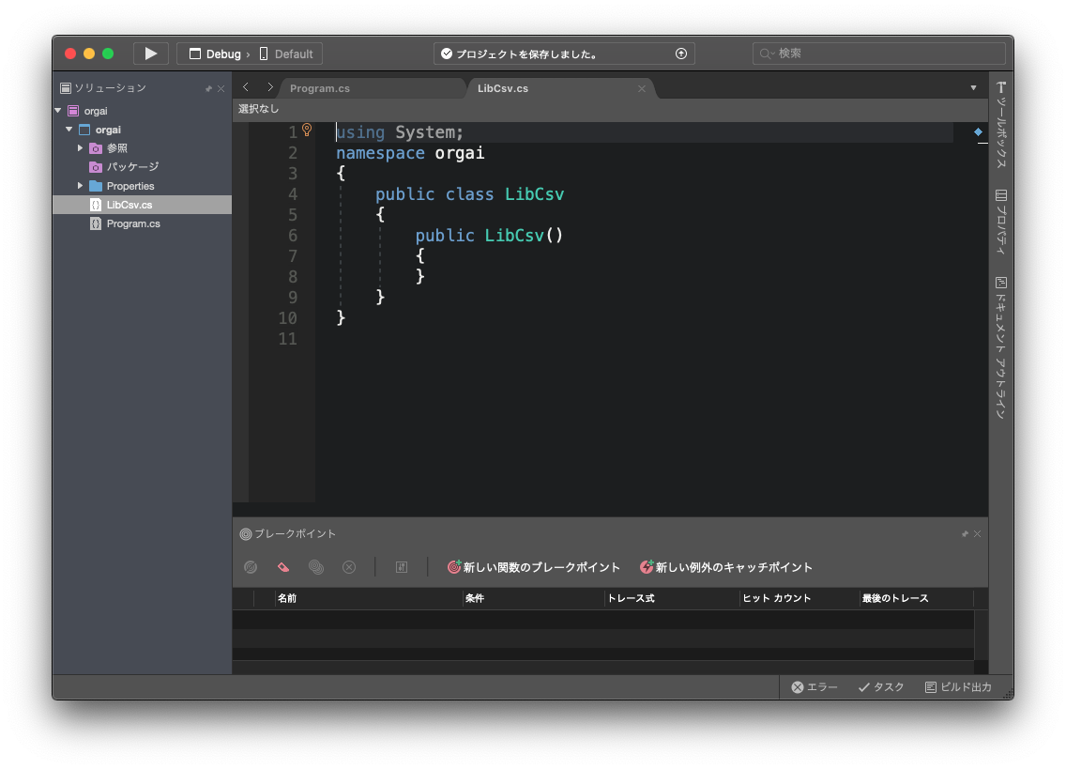Run the project with the play button
1066x769 pixels.
click(x=151, y=54)
